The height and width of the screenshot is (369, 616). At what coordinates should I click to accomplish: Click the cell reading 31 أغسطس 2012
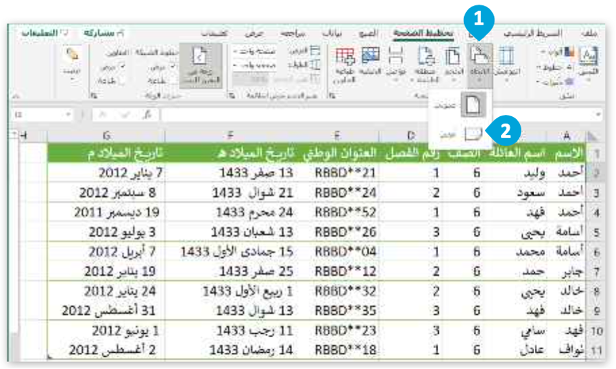click(x=106, y=311)
